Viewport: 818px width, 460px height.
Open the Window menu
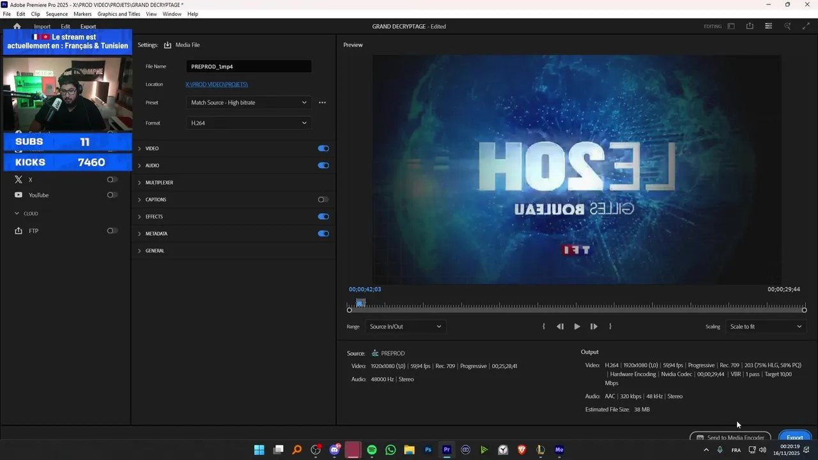pyautogui.click(x=172, y=14)
